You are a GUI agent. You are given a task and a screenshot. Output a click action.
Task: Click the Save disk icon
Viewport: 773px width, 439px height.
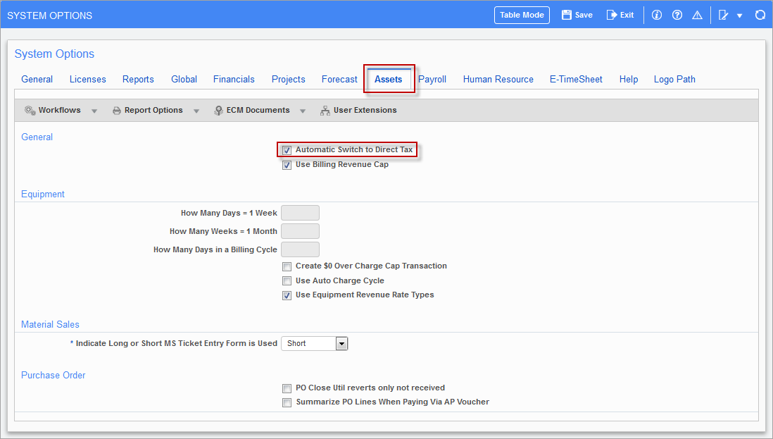[567, 15]
